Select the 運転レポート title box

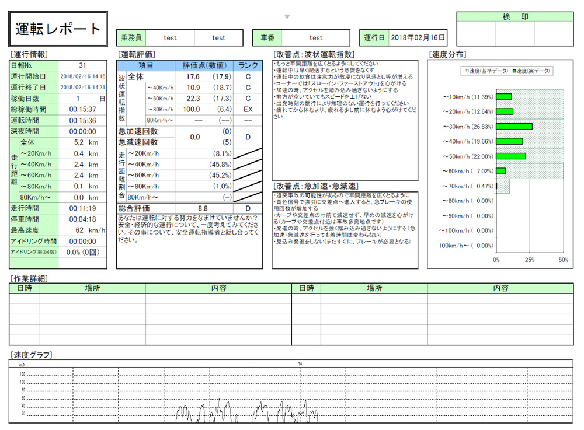[x=58, y=29]
